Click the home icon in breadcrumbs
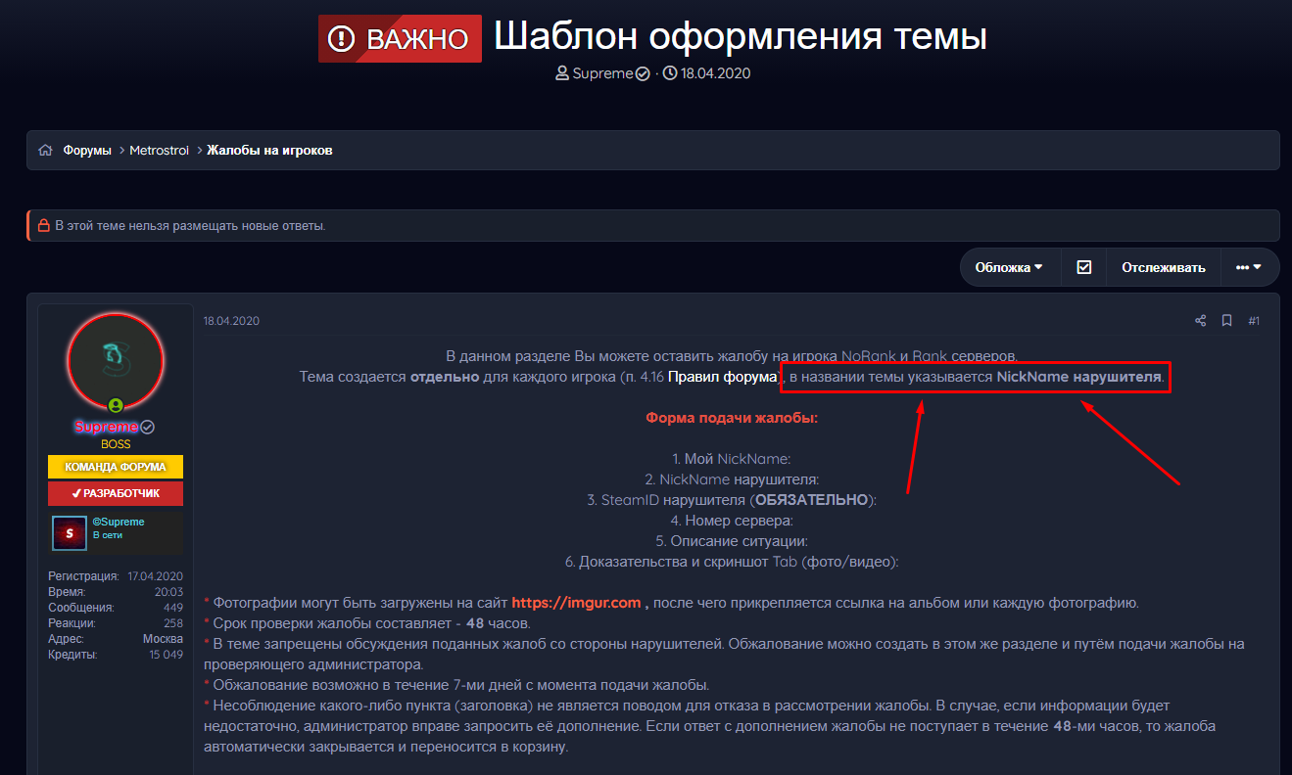 [45, 151]
